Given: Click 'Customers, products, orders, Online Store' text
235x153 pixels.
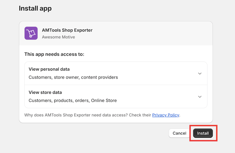Looking at the screenshot, I should click(x=73, y=100).
